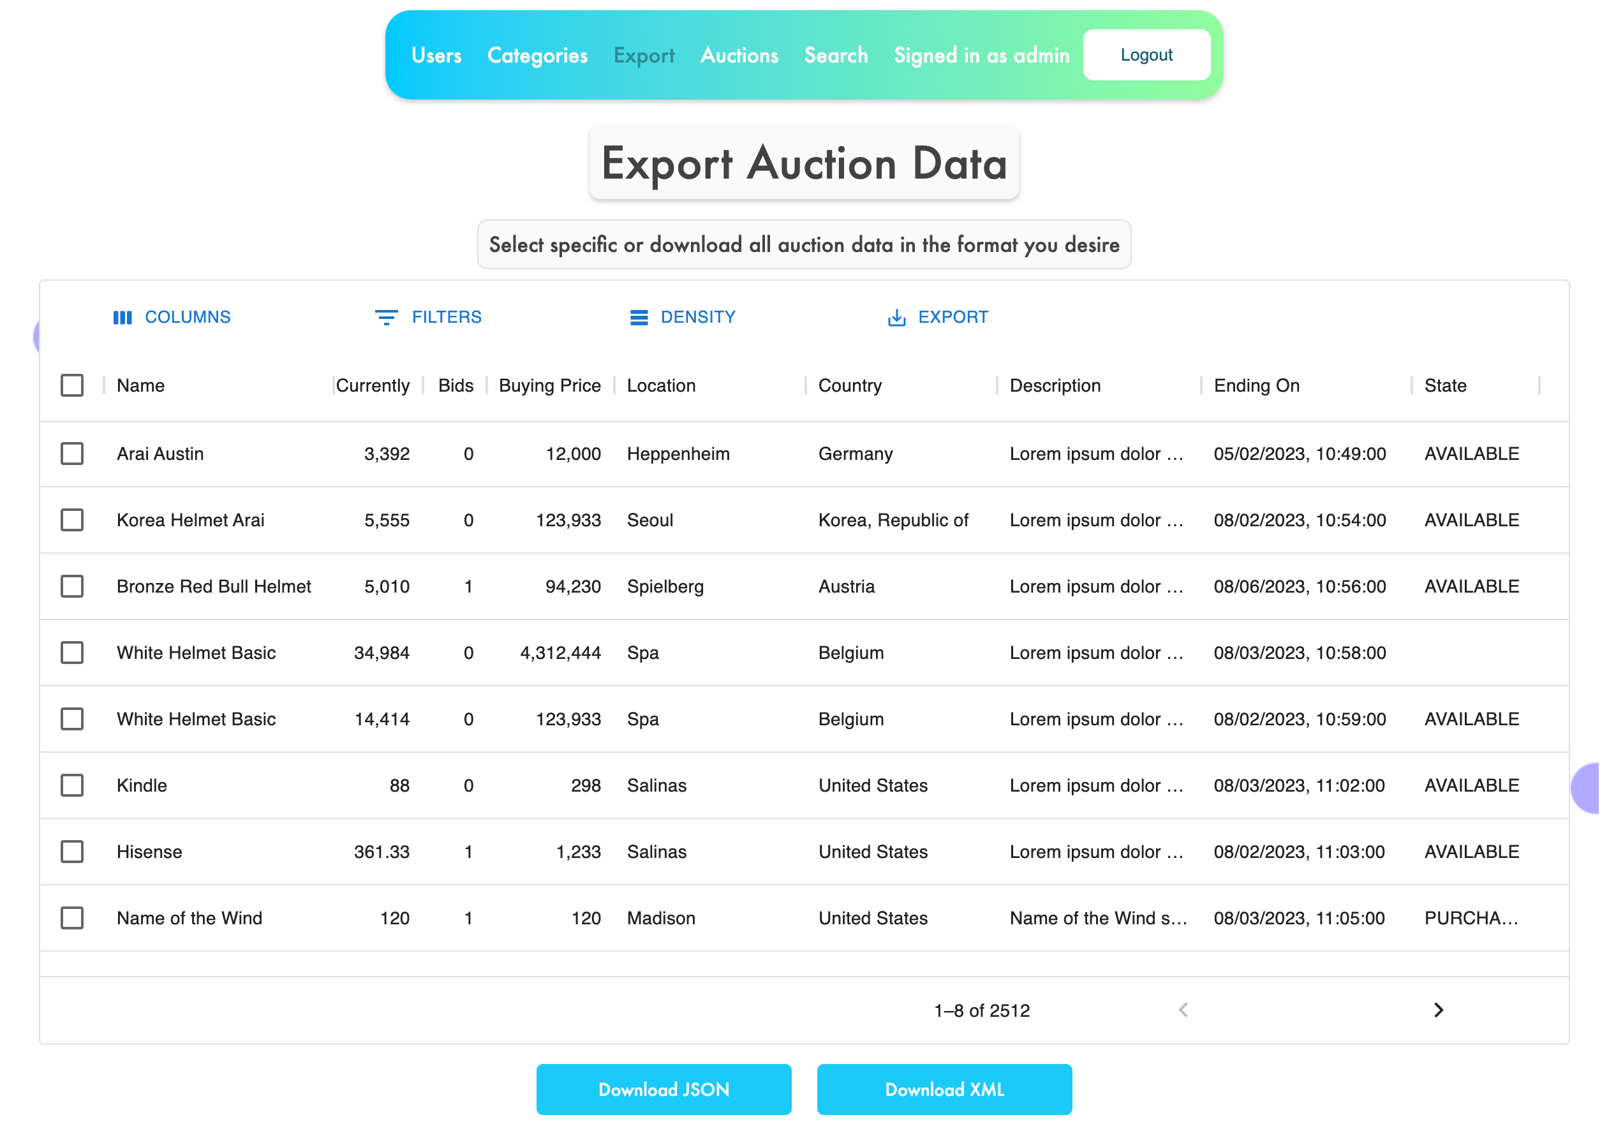Sort by the Buying Price column header
The width and height of the screenshot is (1609, 1138).
tap(549, 385)
